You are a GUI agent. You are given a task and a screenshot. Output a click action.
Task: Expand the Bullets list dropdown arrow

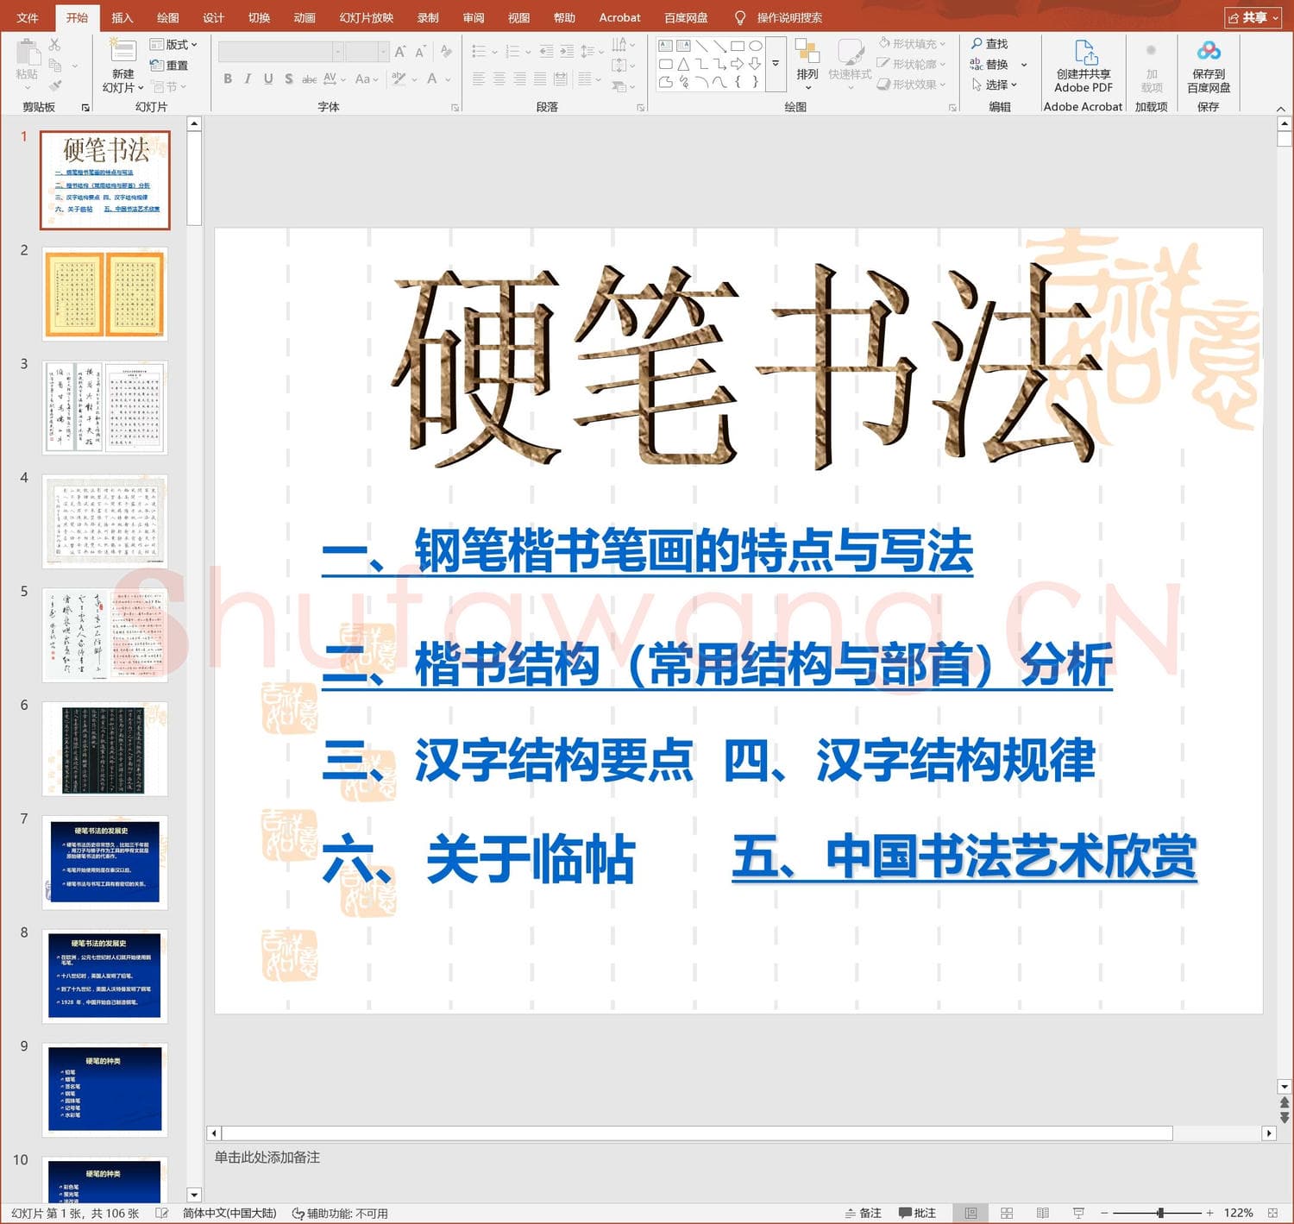coord(494,53)
